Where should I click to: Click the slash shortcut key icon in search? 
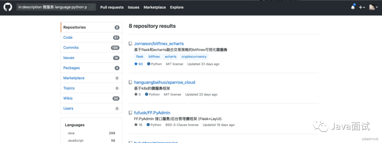point(91,7)
